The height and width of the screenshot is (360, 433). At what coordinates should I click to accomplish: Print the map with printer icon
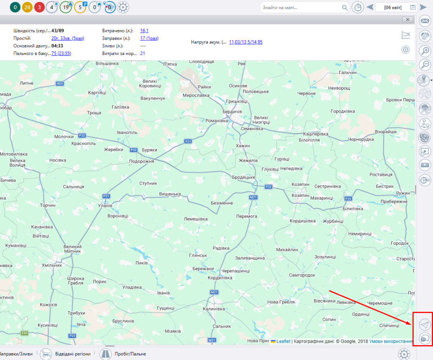point(425,109)
